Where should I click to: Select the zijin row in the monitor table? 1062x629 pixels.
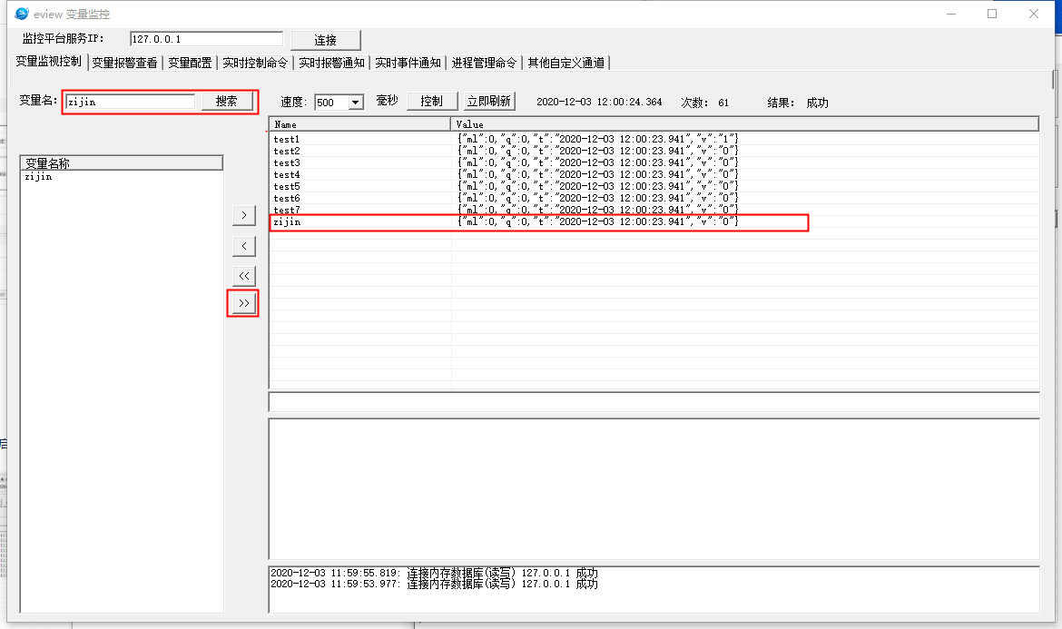pyautogui.click(x=654, y=222)
